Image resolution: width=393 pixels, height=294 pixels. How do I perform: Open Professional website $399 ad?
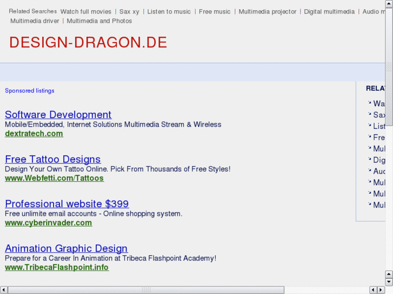67,204
